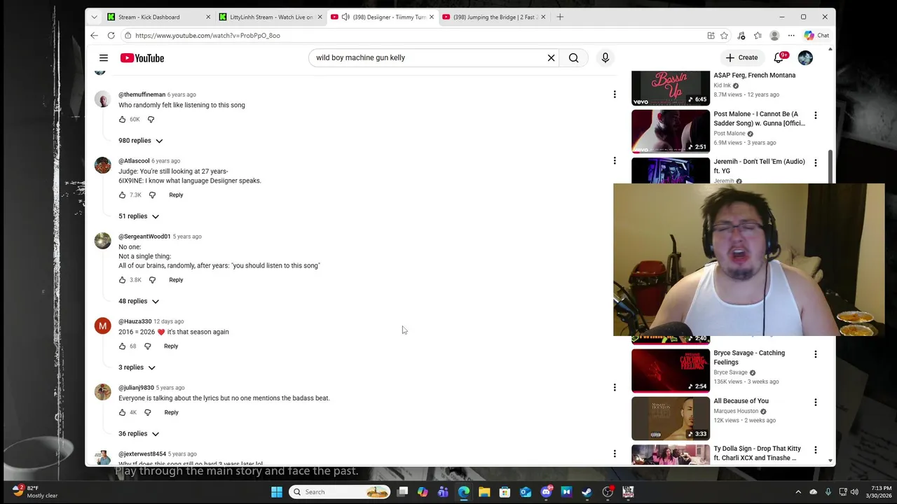897x504 pixels.
Task: Show hidden system tray icons
Action: (798, 492)
